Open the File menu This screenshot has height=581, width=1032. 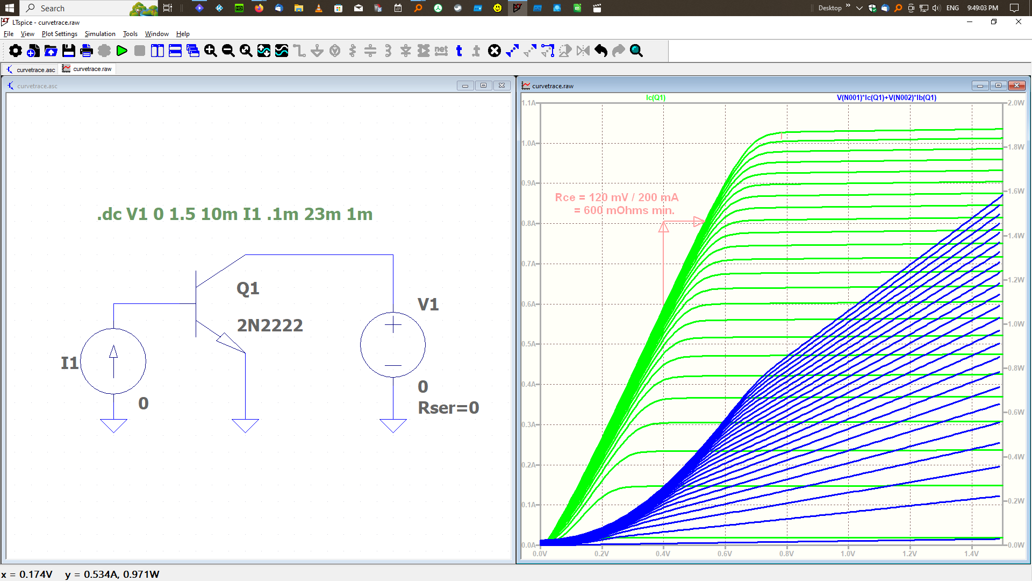pos(9,33)
